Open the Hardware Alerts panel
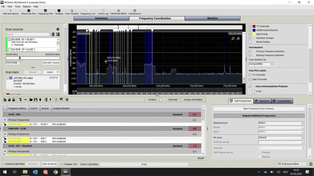314x176 pixels. 118,12
